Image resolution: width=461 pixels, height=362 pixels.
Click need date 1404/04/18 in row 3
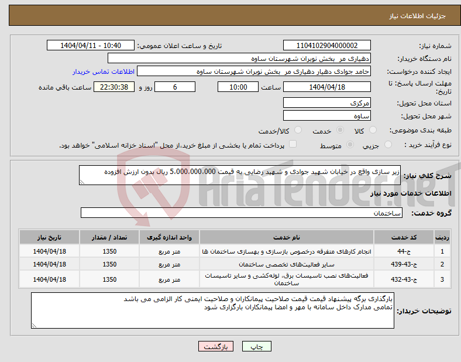coord(49,279)
